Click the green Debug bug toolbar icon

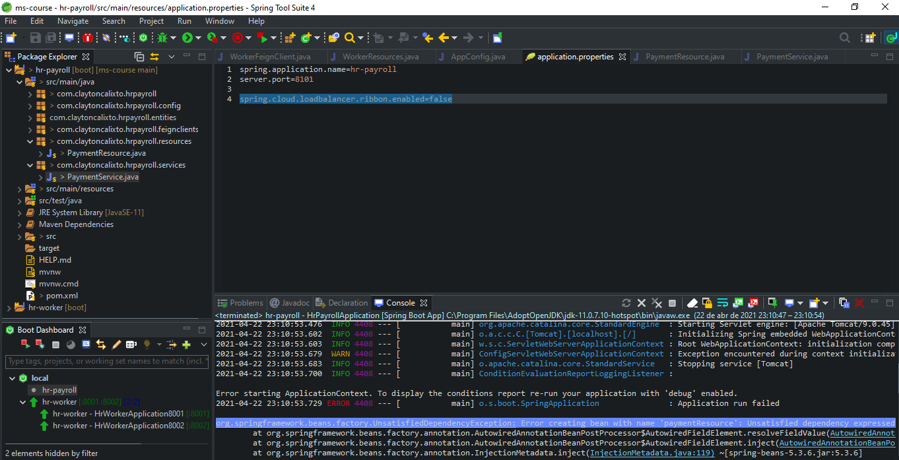click(162, 38)
